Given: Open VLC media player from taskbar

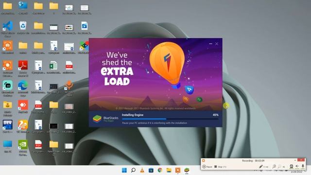Looking at the screenshot, I should click(x=142, y=170).
